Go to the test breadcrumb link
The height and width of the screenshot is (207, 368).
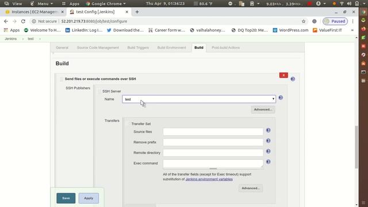coord(30,39)
